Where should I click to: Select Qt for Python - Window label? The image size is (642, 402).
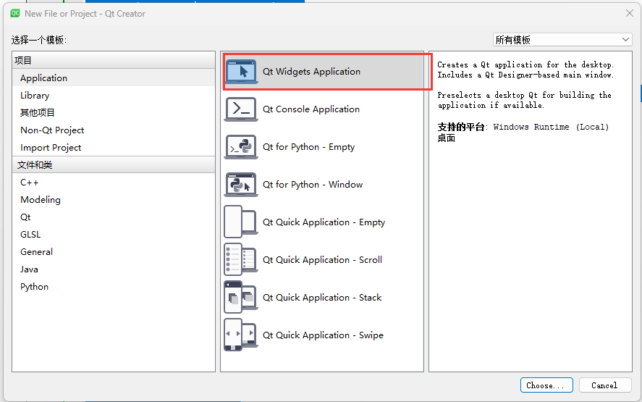point(313,185)
